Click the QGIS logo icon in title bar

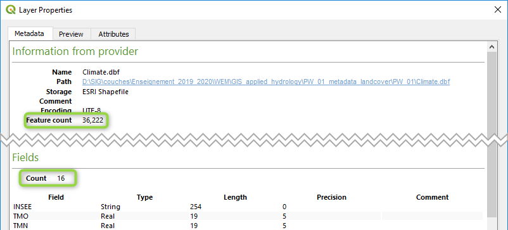[x=11, y=9]
